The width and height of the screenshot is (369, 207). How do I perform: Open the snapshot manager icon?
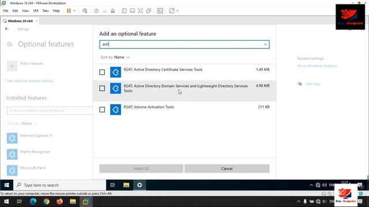[x=113, y=11]
